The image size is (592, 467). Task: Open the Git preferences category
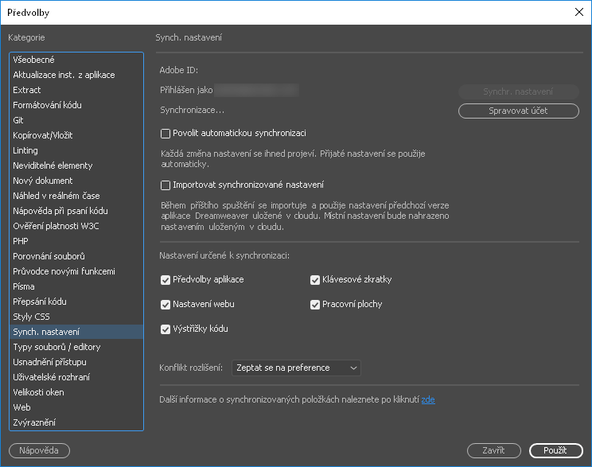(x=18, y=120)
